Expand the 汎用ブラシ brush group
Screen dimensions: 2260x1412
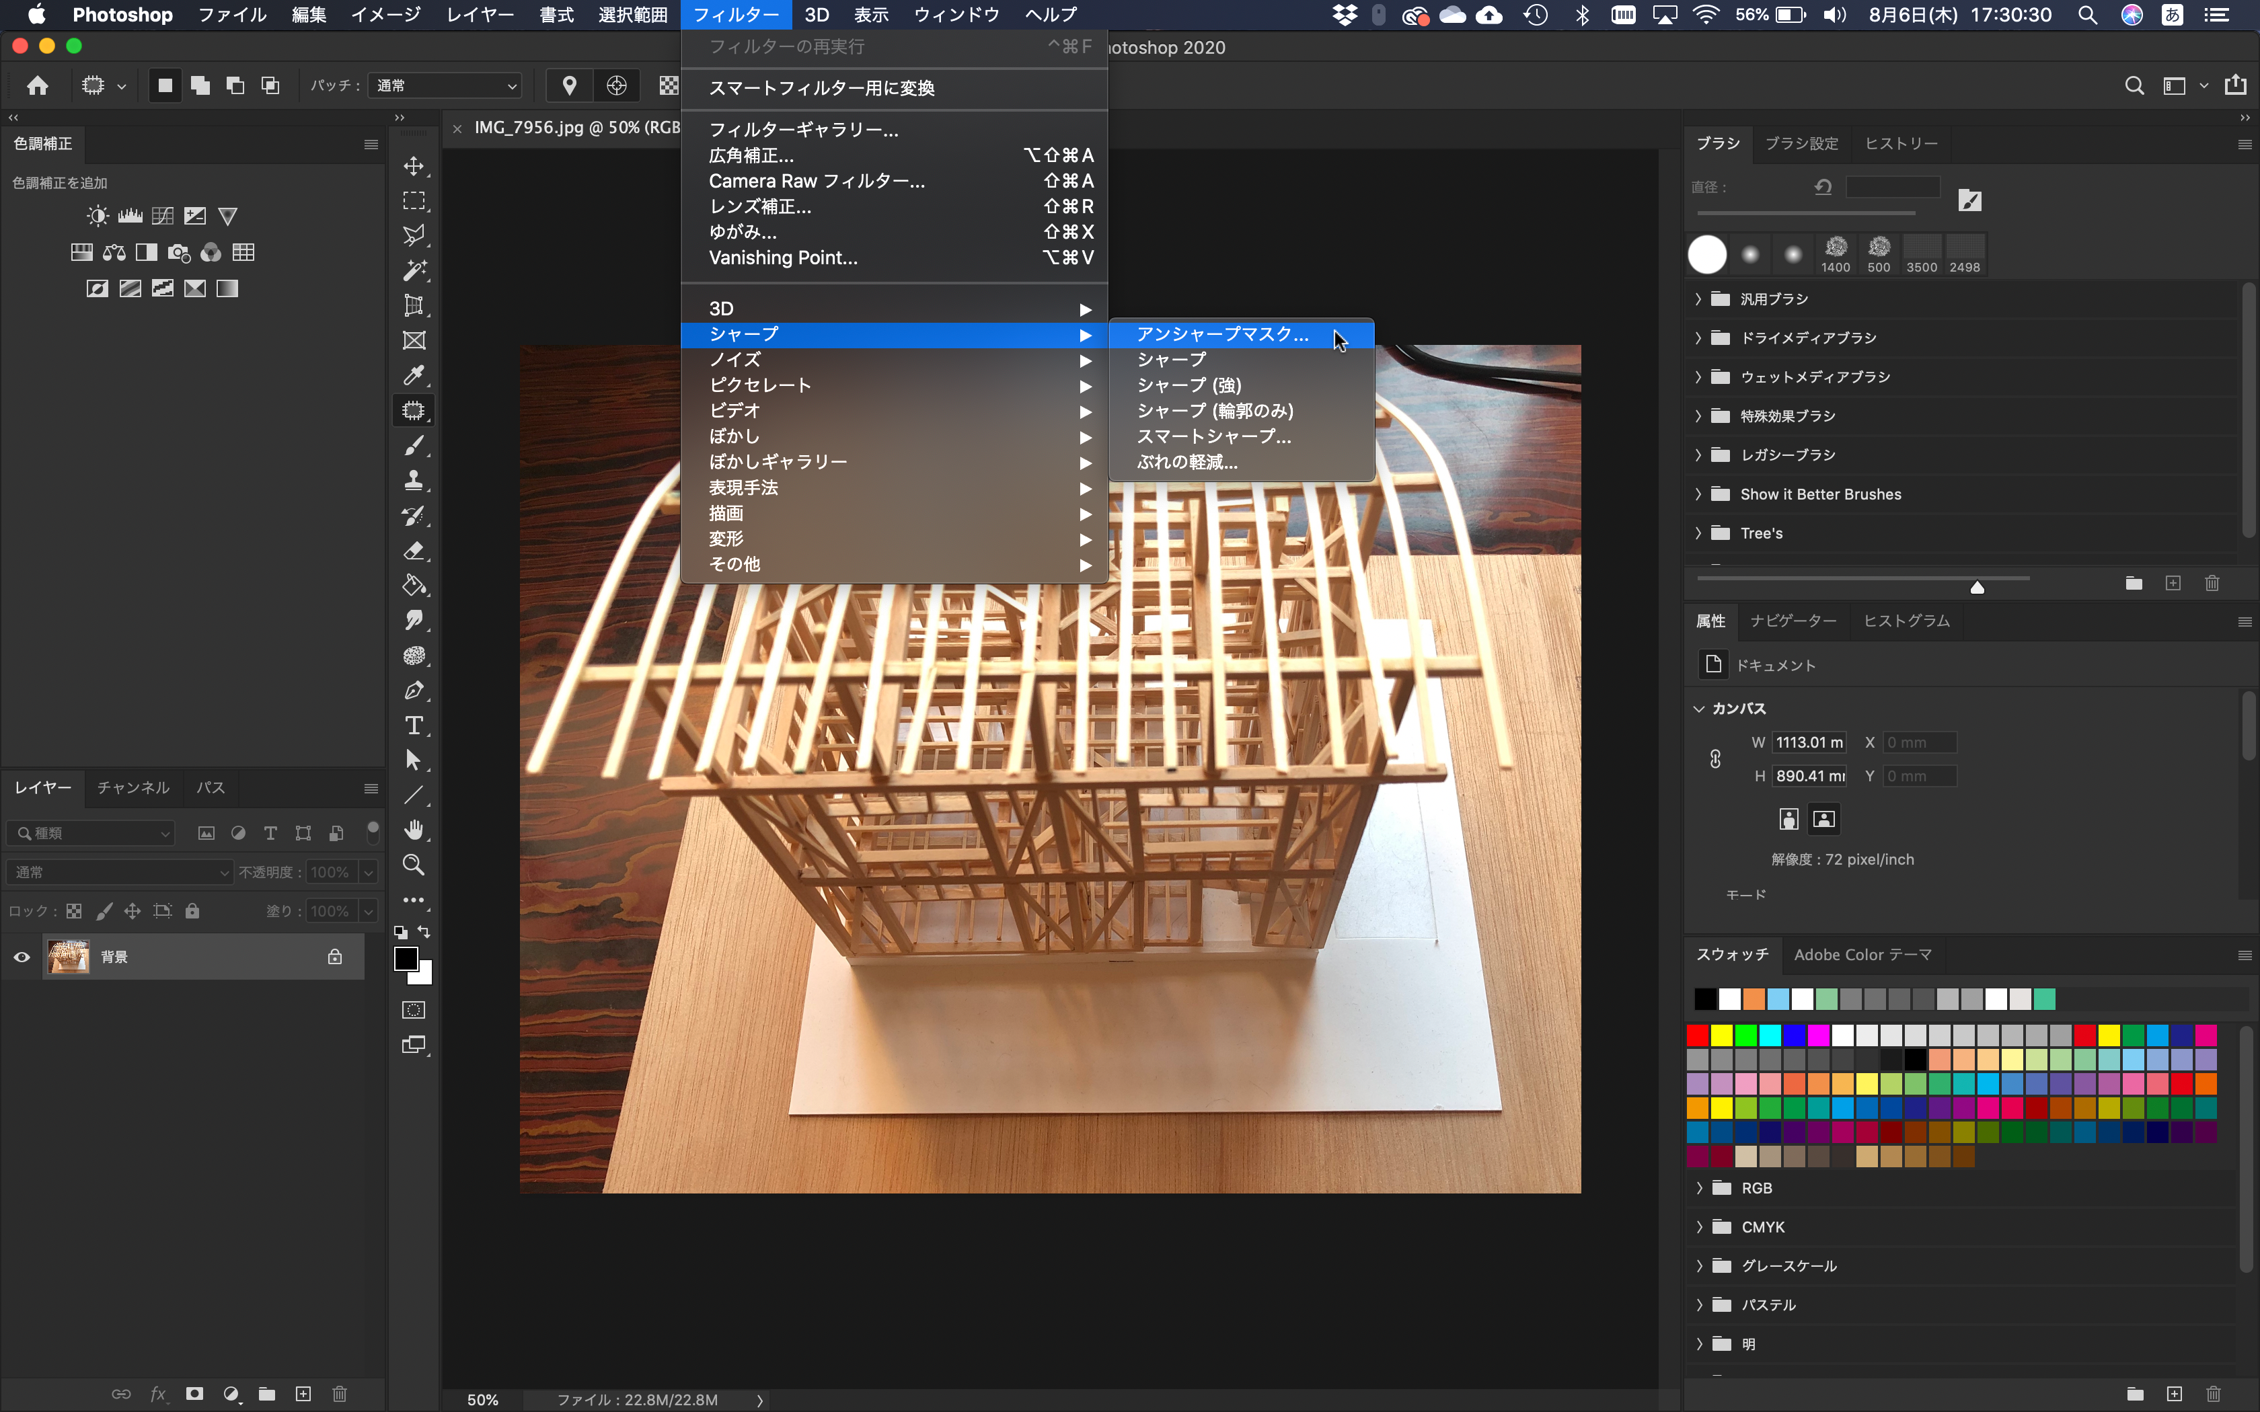pyautogui.click(x=1697, y=298)
